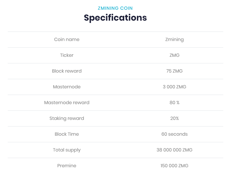Select the Masternode reward label
This screenshot has width=231, height=177.
(67, 102)
